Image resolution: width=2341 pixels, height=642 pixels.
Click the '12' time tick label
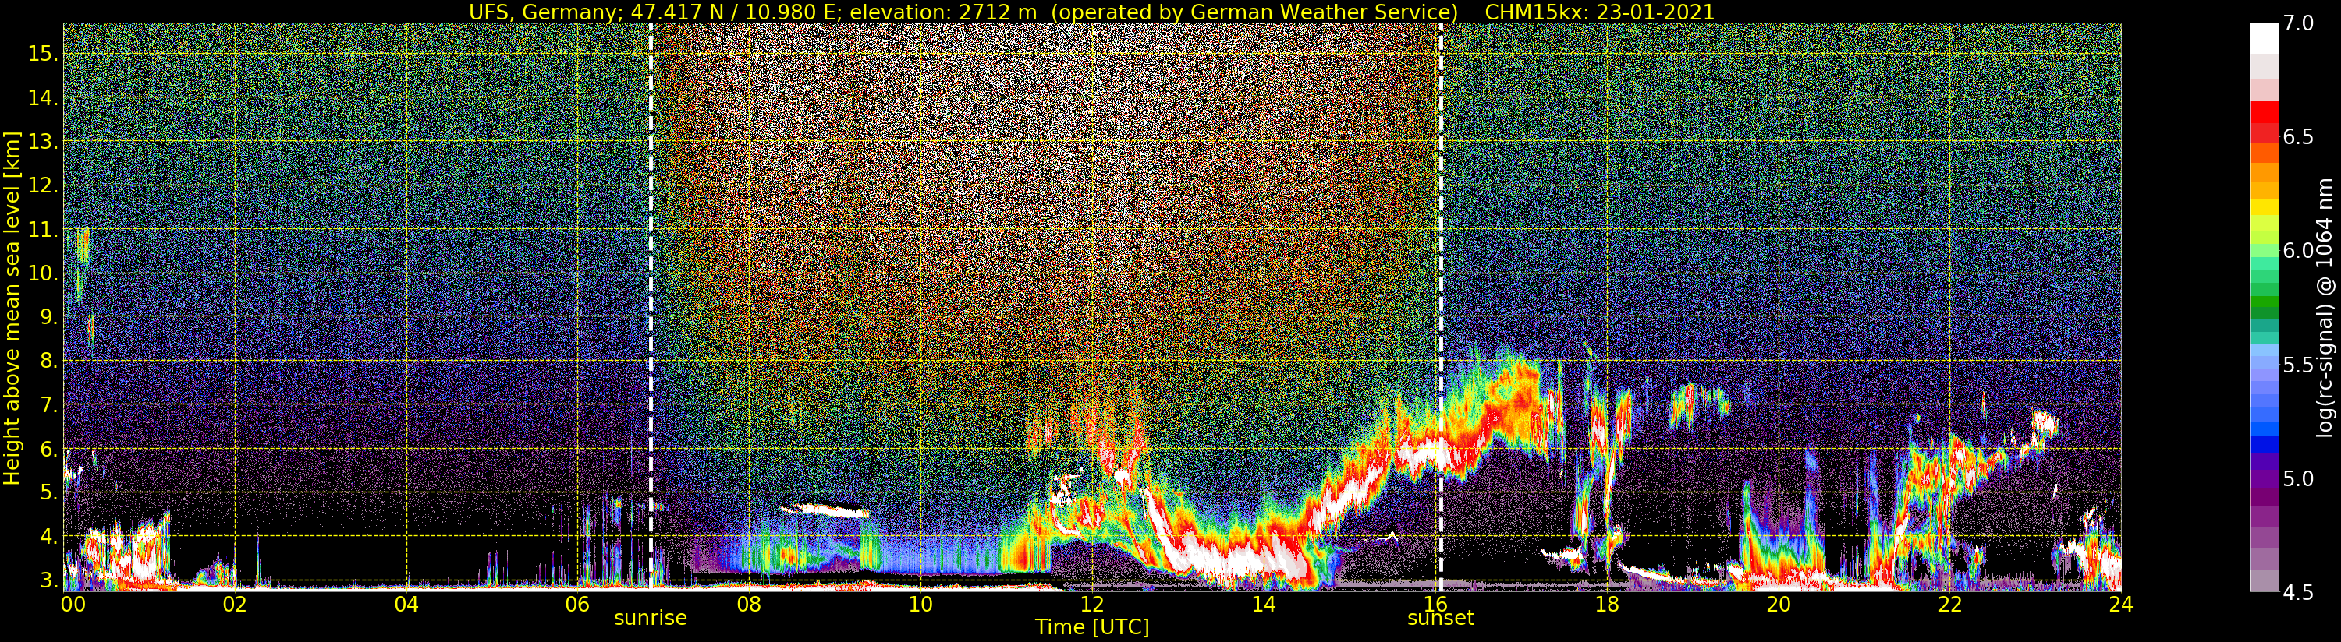1091,604
